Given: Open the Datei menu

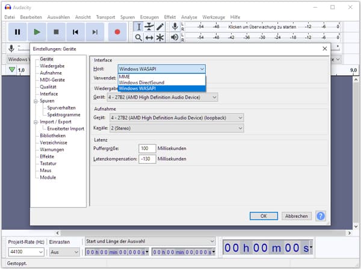Looking at the screenshot, I should click(10, 17).
